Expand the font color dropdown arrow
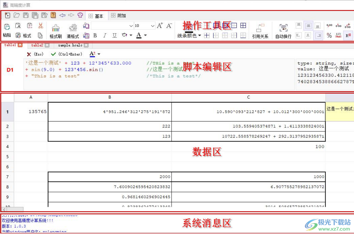The width and height of the screenshot is (354, 234). (x=145, y=35)
